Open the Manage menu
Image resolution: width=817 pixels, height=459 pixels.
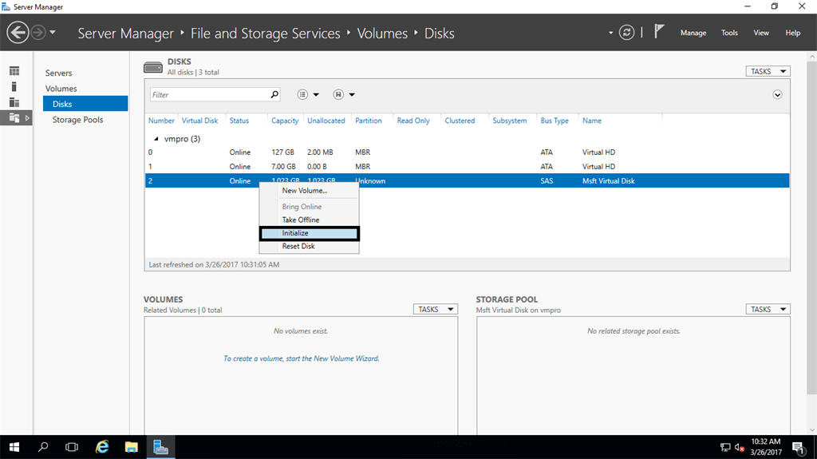(693, 33)
